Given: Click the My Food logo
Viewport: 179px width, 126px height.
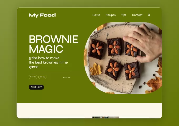Looking at the screenshot, I should 42,15.
